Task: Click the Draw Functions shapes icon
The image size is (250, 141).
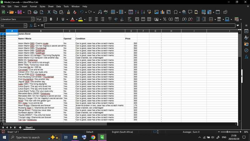Action: tap(225, 12)
